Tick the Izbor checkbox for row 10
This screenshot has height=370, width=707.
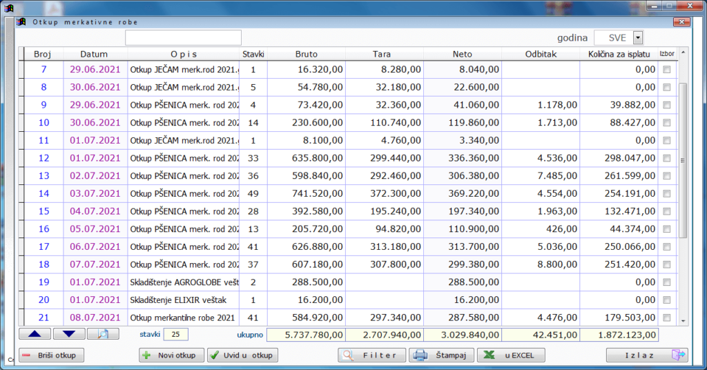coord(666,123)
